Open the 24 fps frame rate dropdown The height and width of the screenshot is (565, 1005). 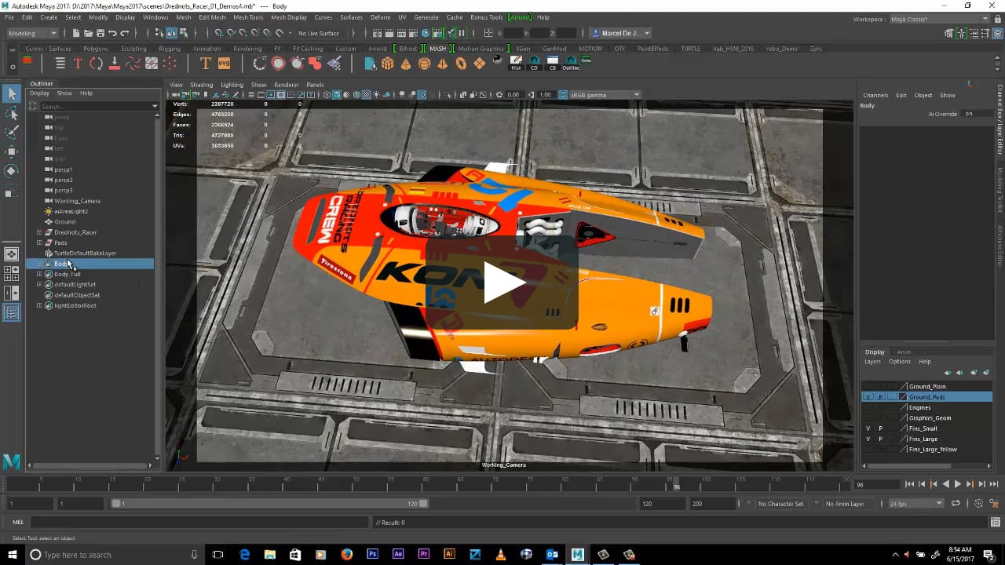pos(916,504)
